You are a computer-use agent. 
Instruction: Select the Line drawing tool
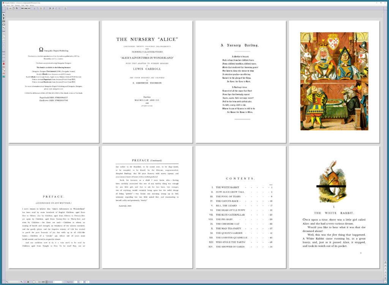point(3,28)
